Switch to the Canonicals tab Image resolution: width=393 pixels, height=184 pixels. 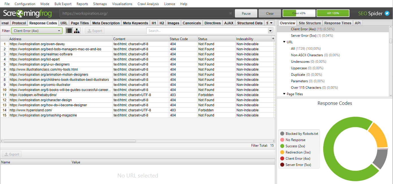point(192,23)
